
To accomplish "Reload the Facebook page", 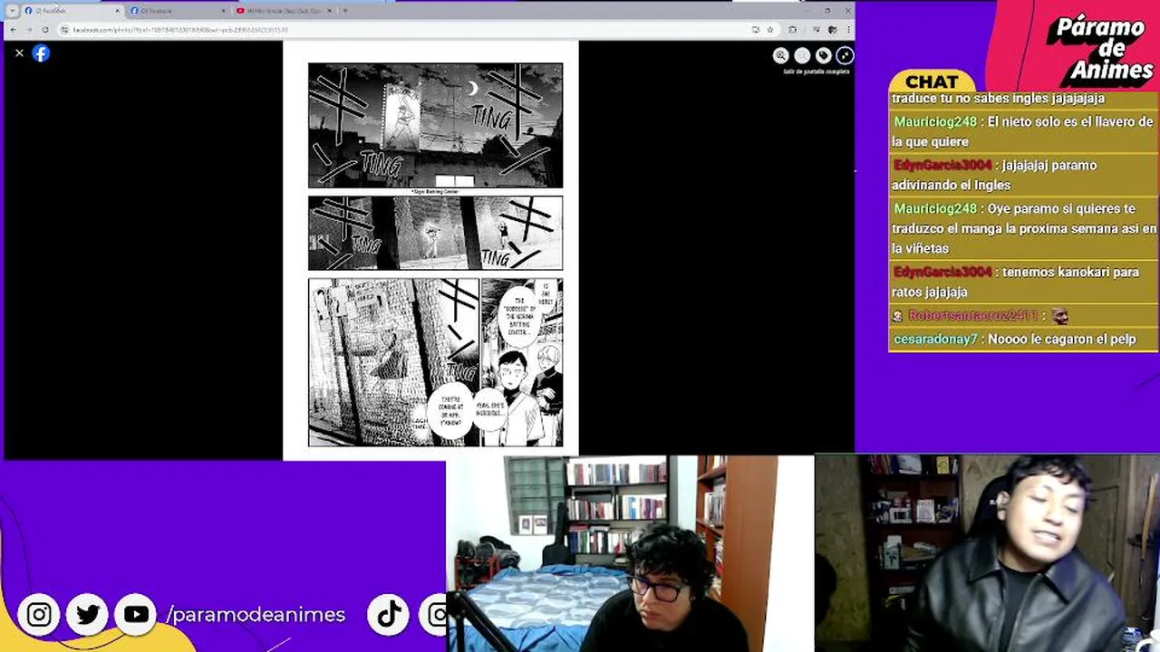I will click(45, 30).
